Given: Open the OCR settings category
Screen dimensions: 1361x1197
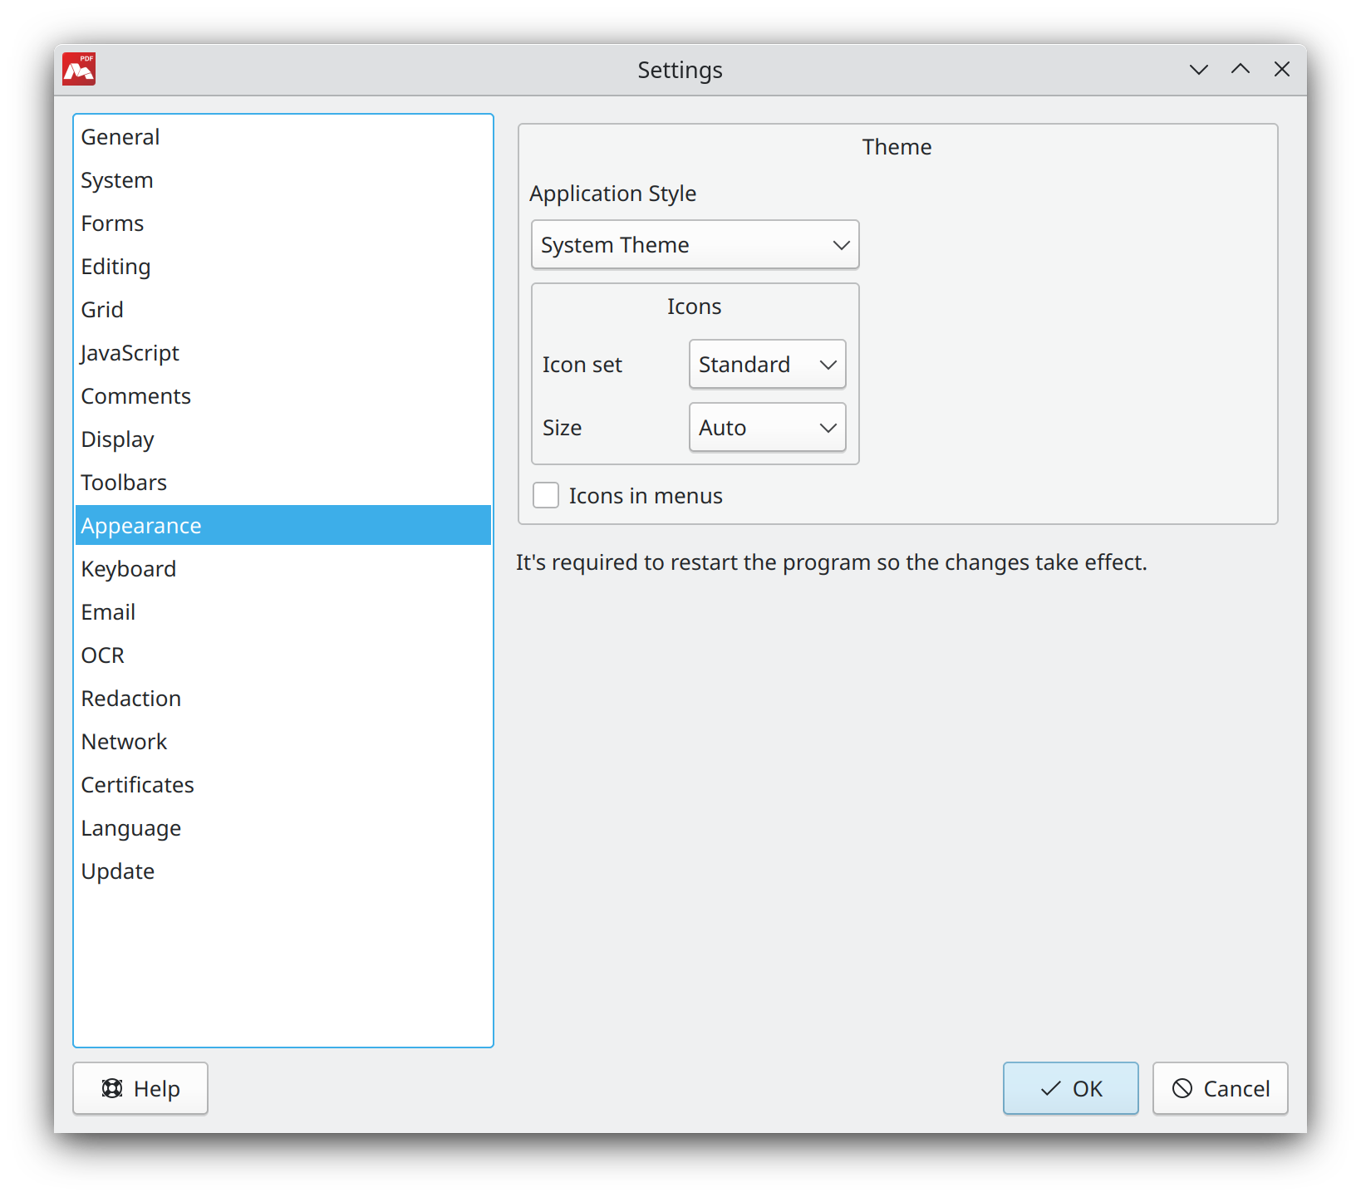Looking at the screenshot, I should click(283, 655).
